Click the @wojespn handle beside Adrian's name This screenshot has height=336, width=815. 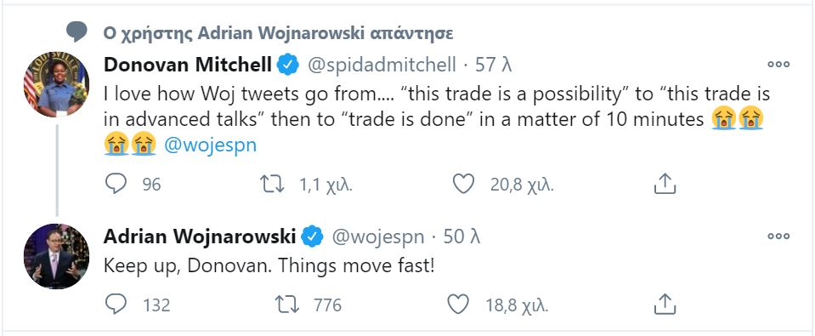click(378, 237)
